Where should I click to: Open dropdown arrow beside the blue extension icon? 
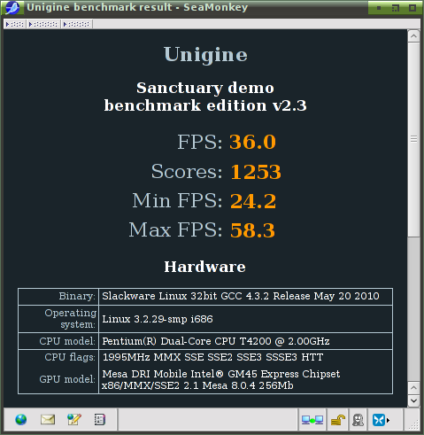[389, 420]
